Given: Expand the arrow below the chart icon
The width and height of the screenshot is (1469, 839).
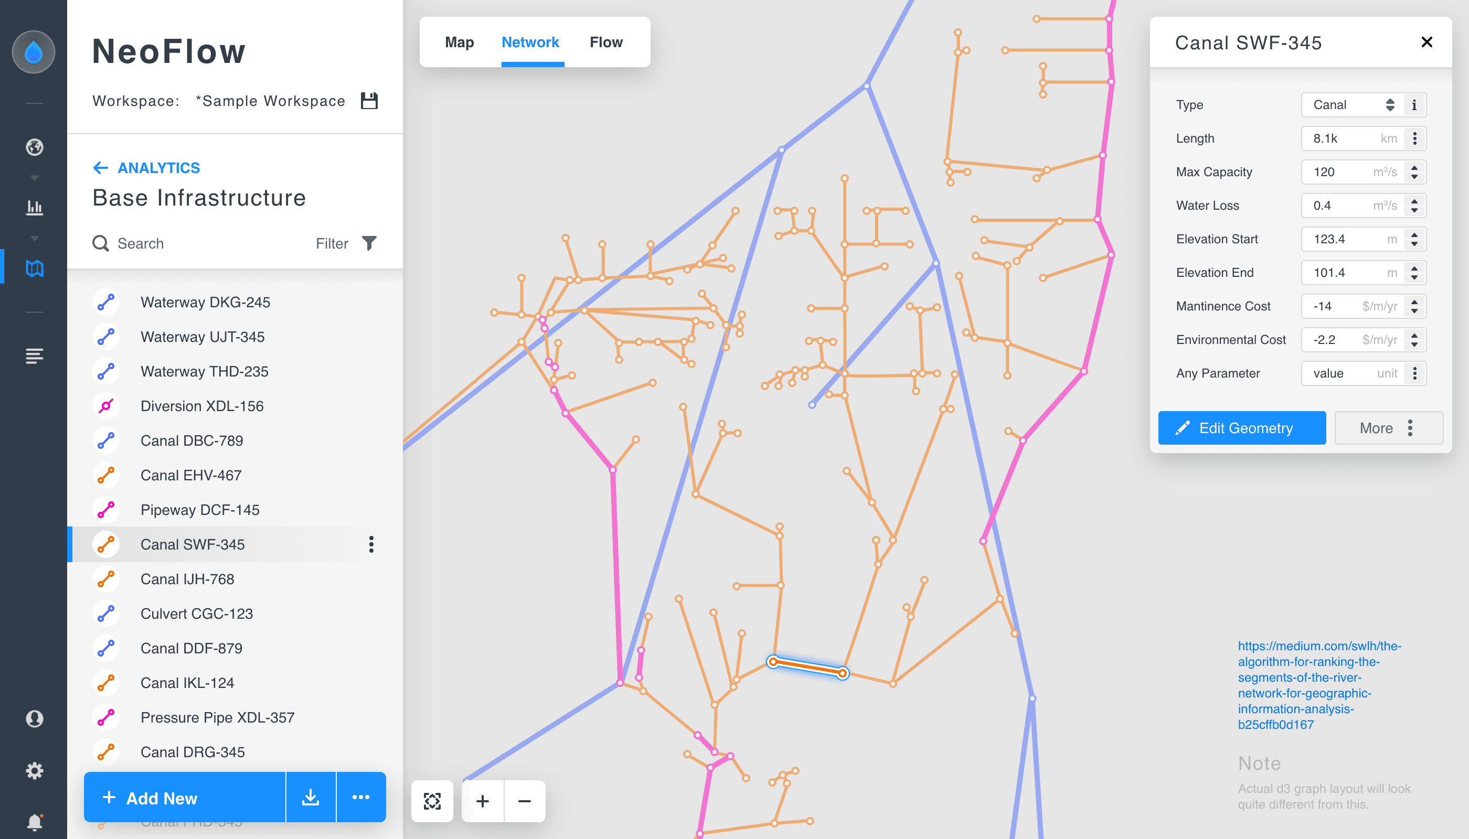Looking at the screenshot, I should click(x=35, y=239).
